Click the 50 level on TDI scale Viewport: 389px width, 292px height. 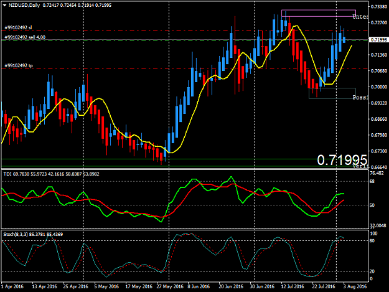coord(372,205)
